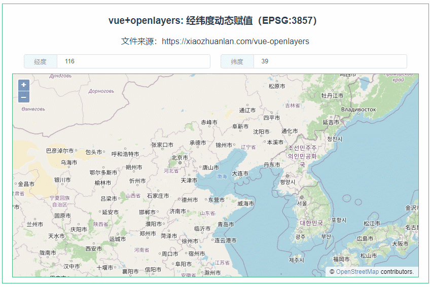
Task: Click the 沈阳市 label on map
Action: (x=261, y=132)
